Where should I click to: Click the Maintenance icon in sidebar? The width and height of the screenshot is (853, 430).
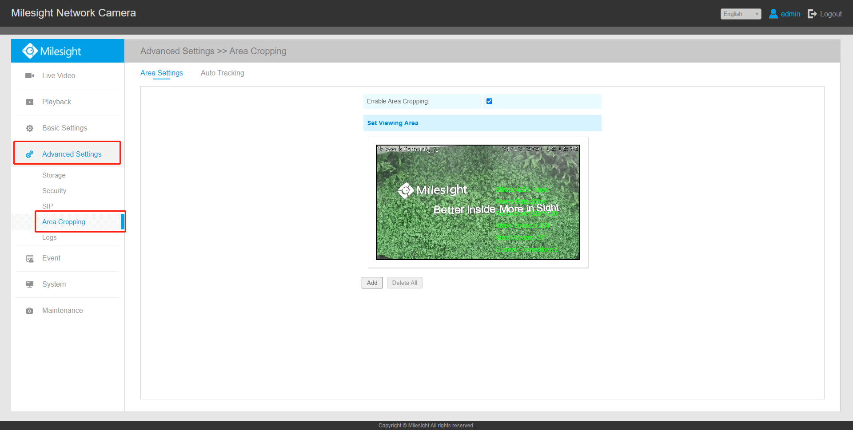click(30, 311)
